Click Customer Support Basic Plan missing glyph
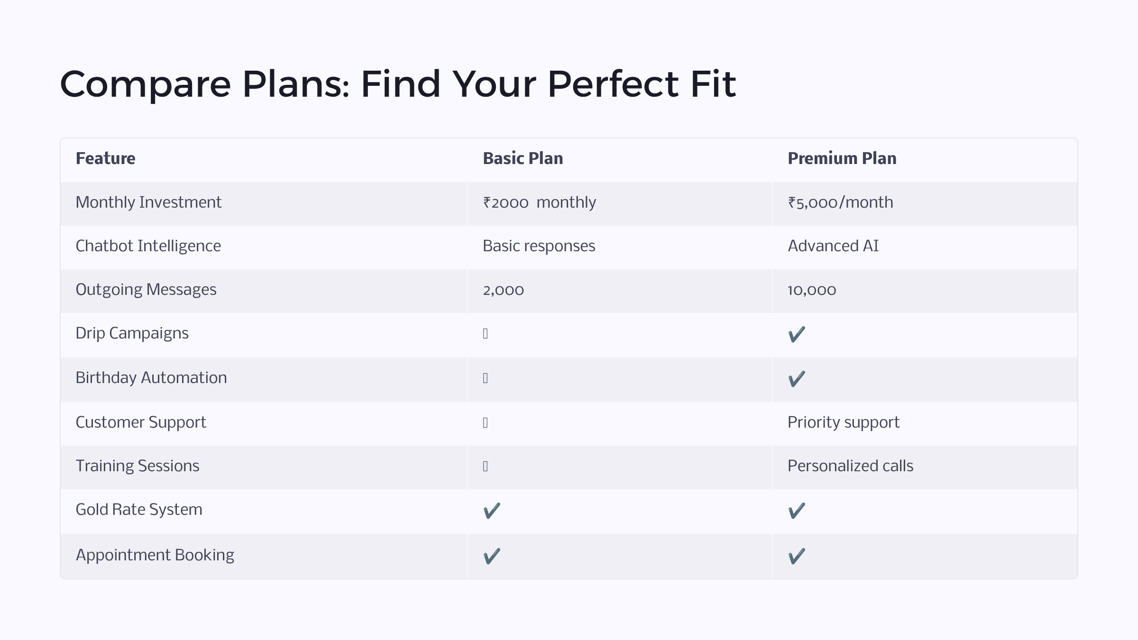Viewport: 1138px width, 640px height. click(x=486, y=423)
